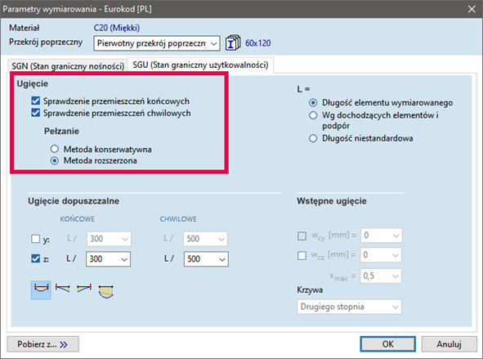This screenshot has height=359, width=483.
Task: Click the Pobierz z... button
Action: 42,344
